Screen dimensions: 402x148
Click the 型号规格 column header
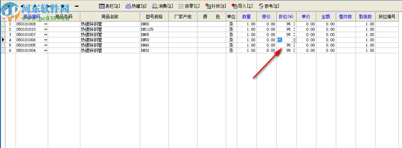pos(154,17)
